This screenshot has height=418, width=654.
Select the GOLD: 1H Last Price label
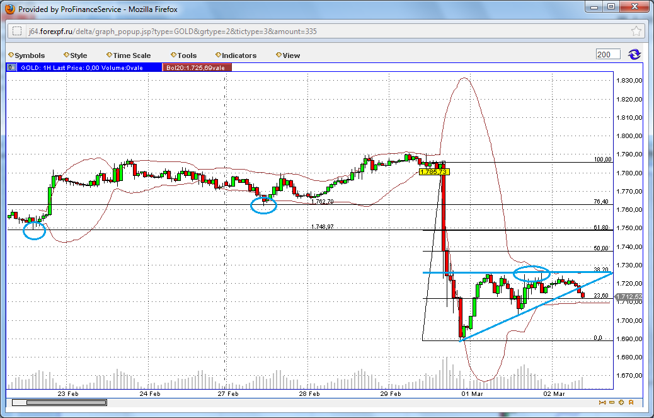point(89,67)
